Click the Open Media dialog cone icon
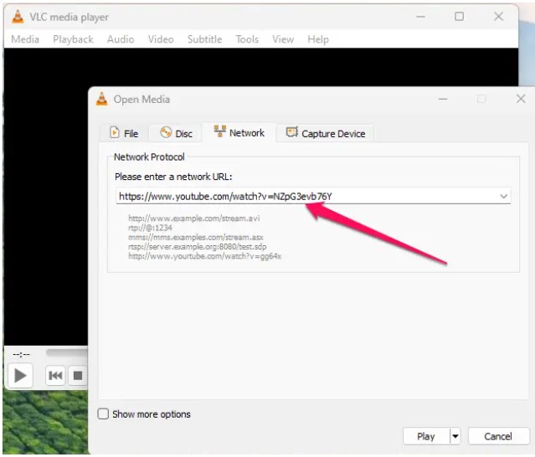This screenshot has height=457, width=535. [101, 99]
